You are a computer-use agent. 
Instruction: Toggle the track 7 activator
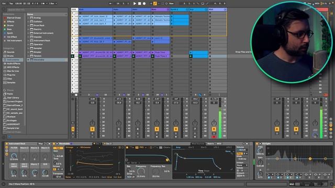coord(195,129)
